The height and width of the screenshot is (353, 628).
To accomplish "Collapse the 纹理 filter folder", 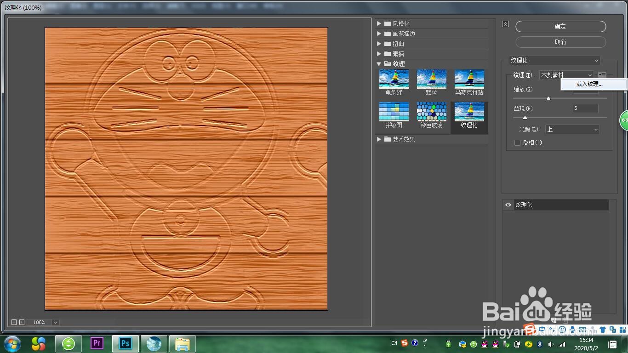I will 379,64.
